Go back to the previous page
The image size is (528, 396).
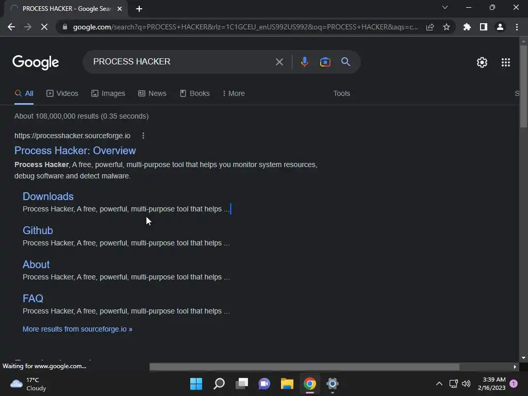11,27
